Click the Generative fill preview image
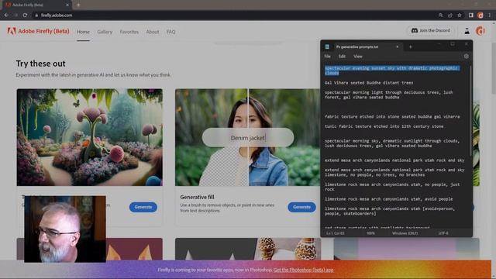This screenshot has width=496, height=279. pyautogui.click(x=248, y=137)
